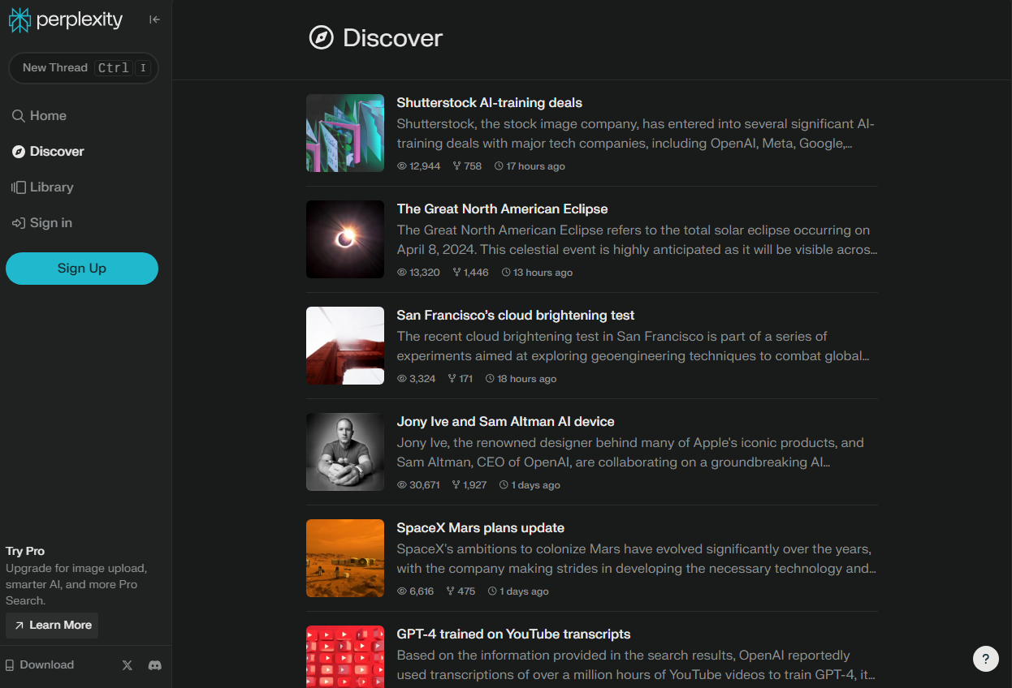
Task: Open the Discord icon link
Action: [154, 665]
